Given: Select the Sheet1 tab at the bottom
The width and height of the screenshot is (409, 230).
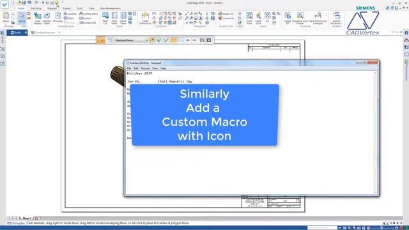Looking at the screenshot, I should 26,218.
